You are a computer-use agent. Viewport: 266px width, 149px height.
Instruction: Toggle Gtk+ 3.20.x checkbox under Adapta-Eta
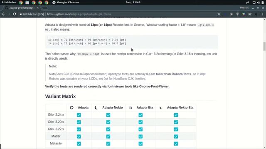point(140,122)
